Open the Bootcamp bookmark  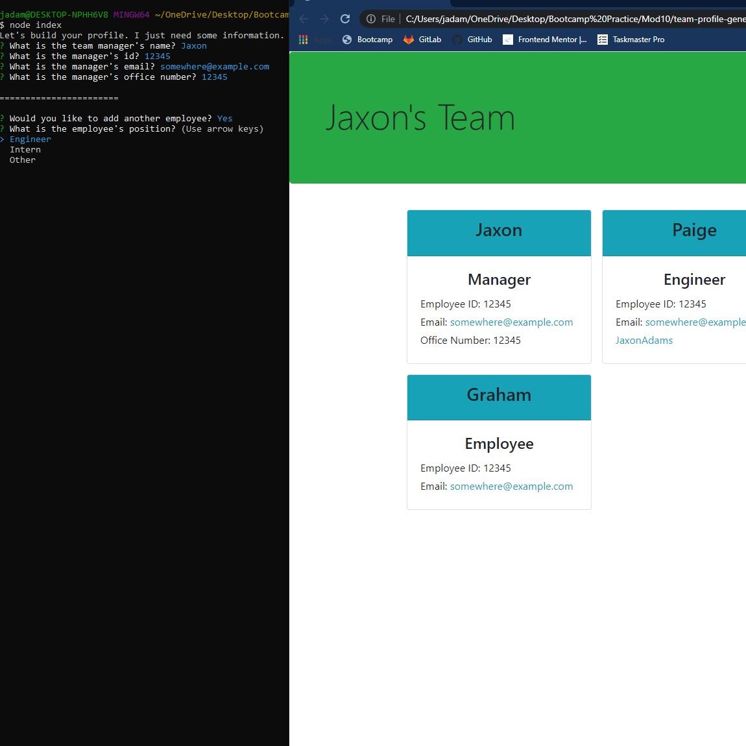pos(375,40)
